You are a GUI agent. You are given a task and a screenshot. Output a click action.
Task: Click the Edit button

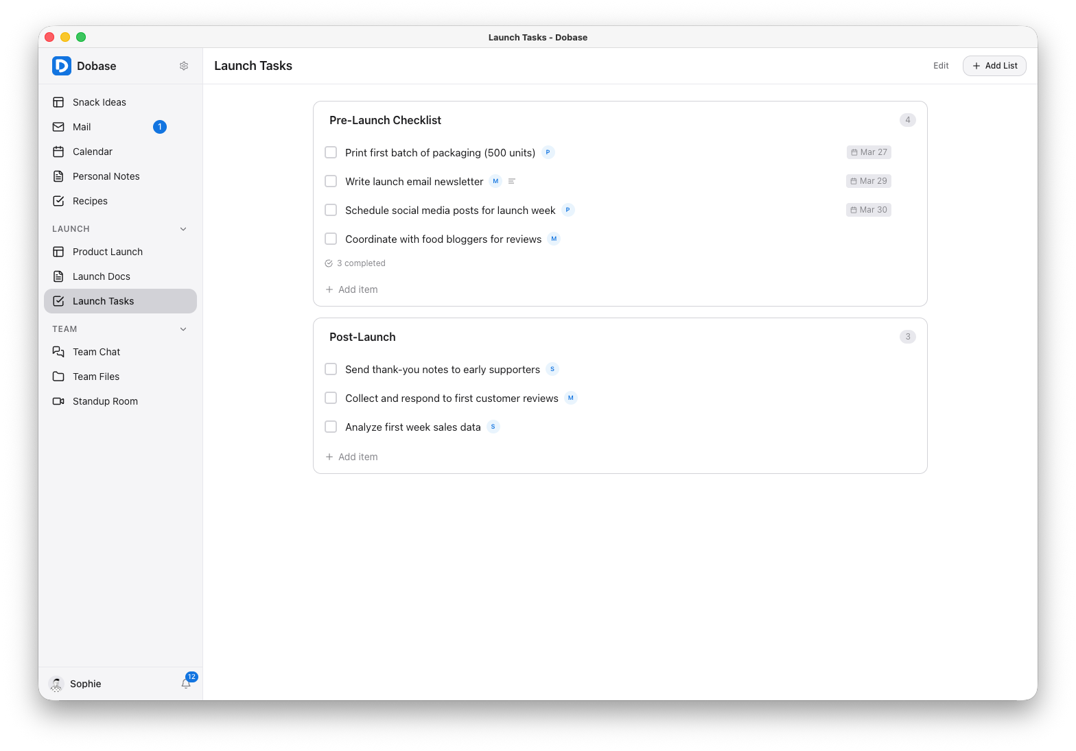click(941, 66)
